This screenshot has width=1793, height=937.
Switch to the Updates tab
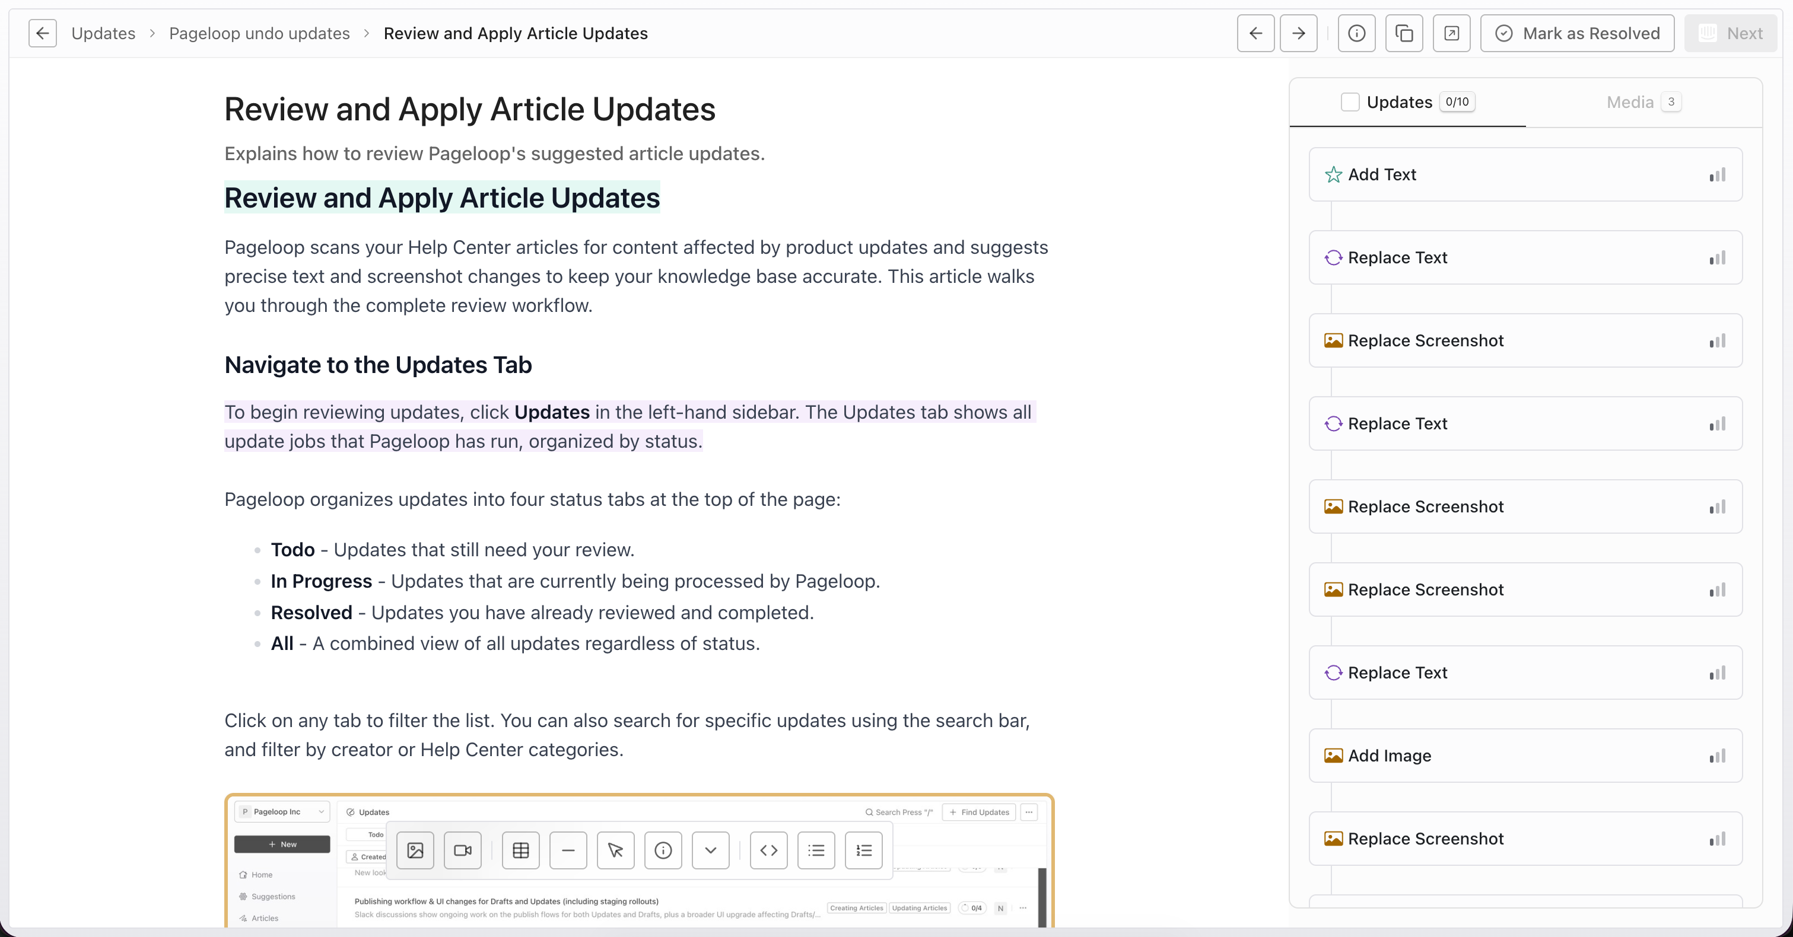[1407, 102]
